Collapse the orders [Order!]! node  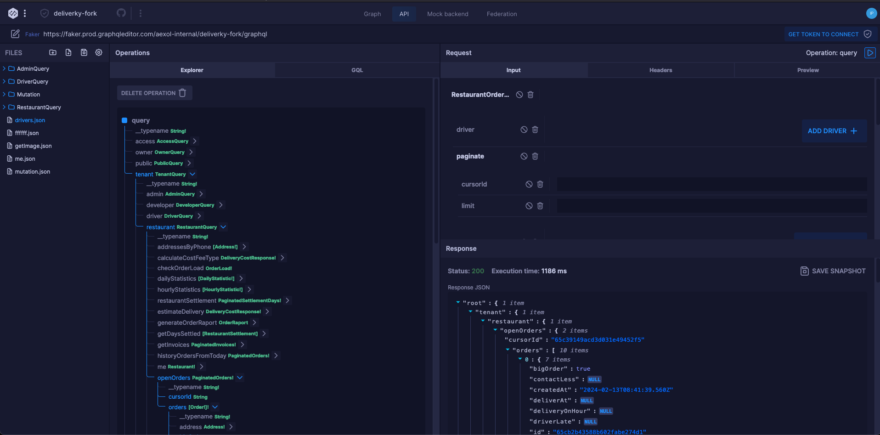pos(215,407)
